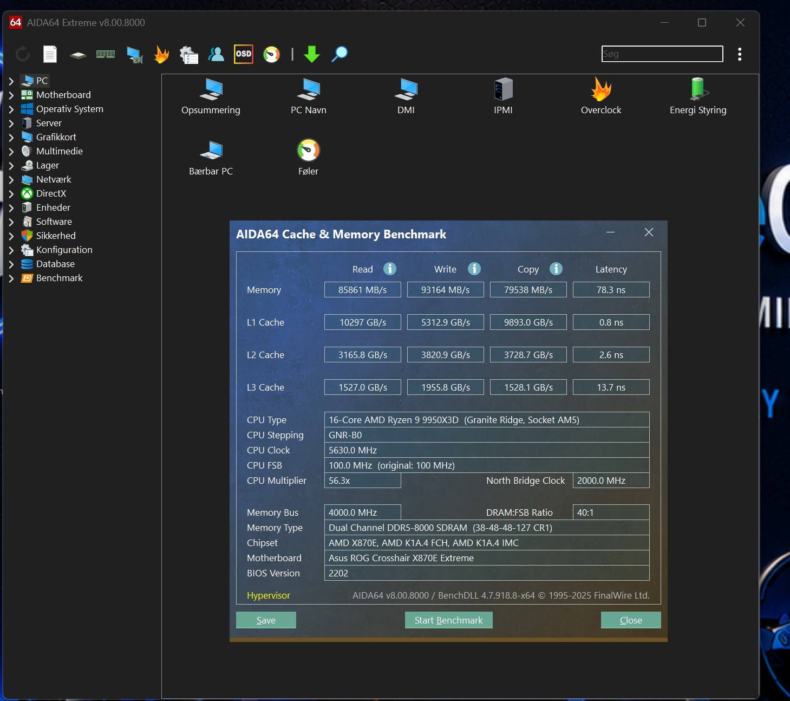The image size is (790, 701).
Task: Click the info icon next to Write
Action: point(474,269)
